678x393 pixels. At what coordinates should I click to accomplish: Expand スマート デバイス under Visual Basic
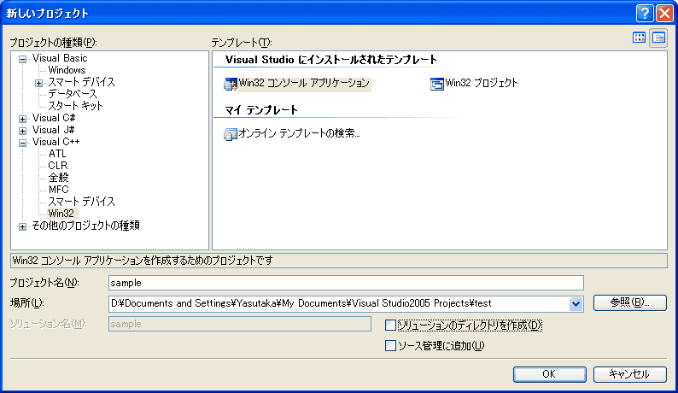pyautogui.click(x=39, y=83)
